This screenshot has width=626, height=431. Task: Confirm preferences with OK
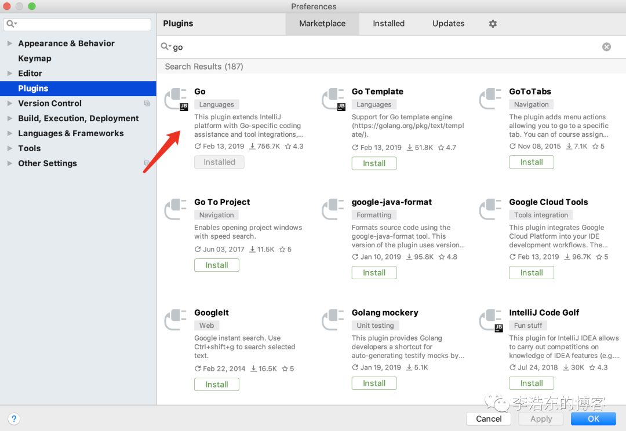pos(594,419)
